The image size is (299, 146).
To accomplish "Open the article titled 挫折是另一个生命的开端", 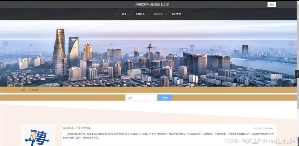I will (x=77, y=128).
